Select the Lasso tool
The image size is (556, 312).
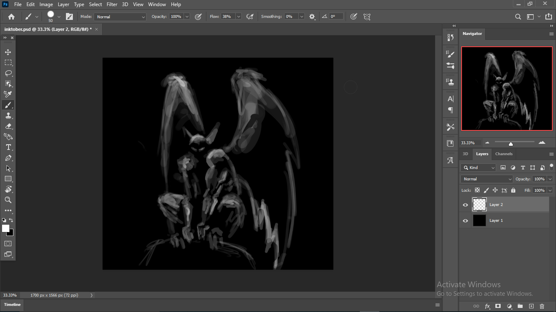pos(8,73)
